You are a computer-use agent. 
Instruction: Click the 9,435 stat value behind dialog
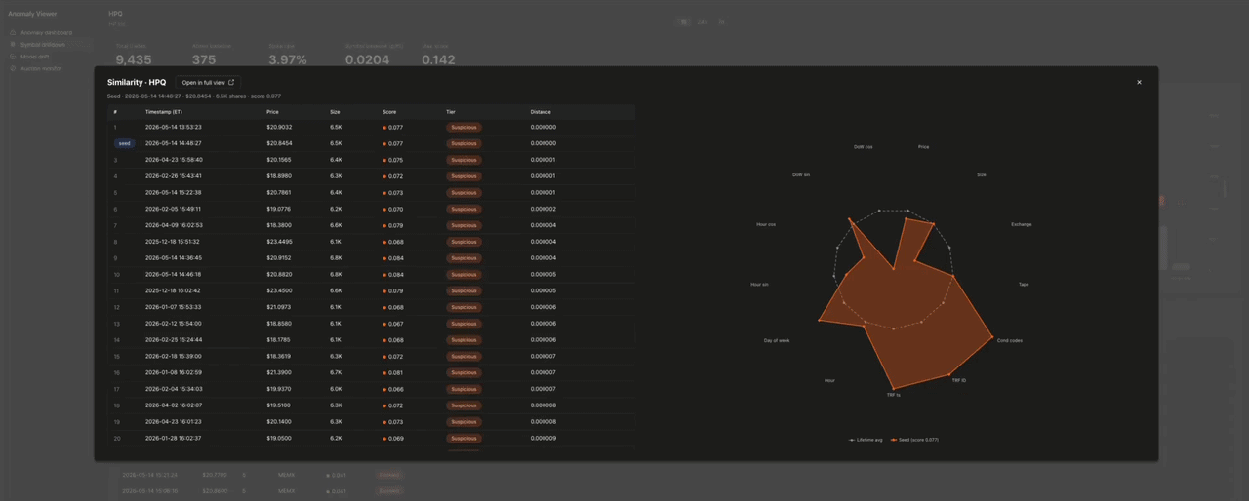tap(134, 59)
